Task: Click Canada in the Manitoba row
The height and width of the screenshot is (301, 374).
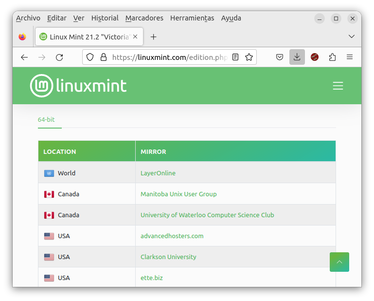Action: tap(69, 194)
